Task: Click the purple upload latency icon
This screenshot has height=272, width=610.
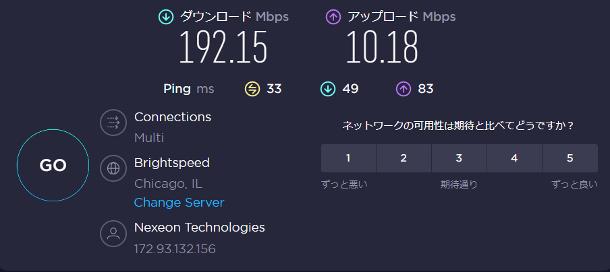Action: click(x=404, y=88)
